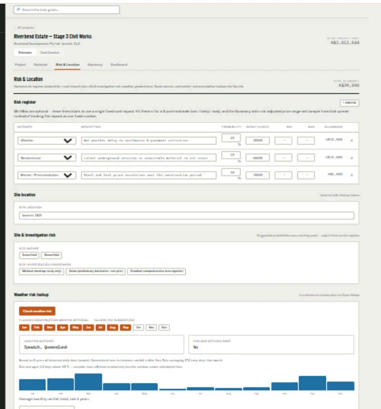Click the impact amount field in Geotechnical row
The image size is (381, 409).
coord(258,158)
